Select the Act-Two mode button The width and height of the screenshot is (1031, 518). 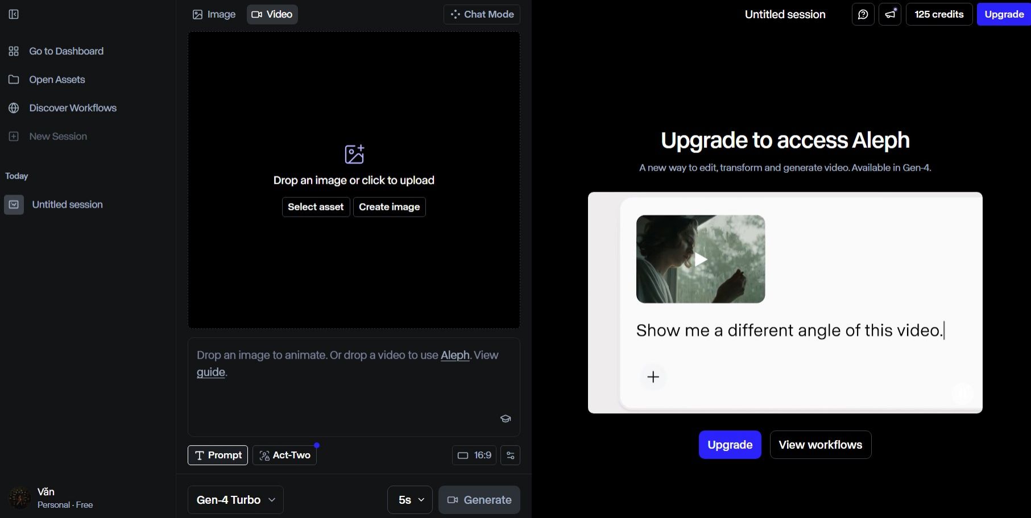tap(284, 455)
